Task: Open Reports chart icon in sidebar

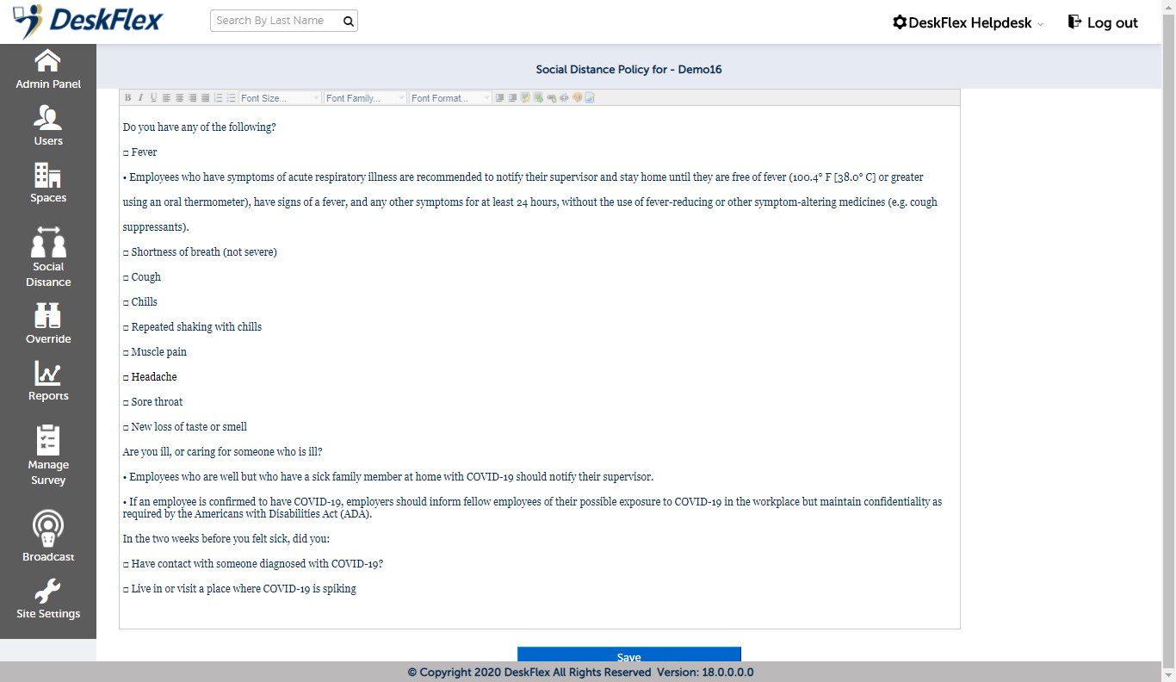Action: pyautogui.click(x=48, y=373)
